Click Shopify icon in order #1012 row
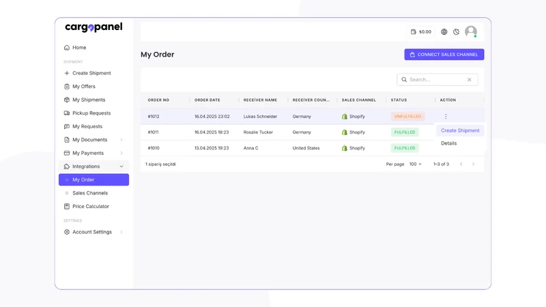Image resolution: width=546 pixels, height=307 pixels. 345,117
